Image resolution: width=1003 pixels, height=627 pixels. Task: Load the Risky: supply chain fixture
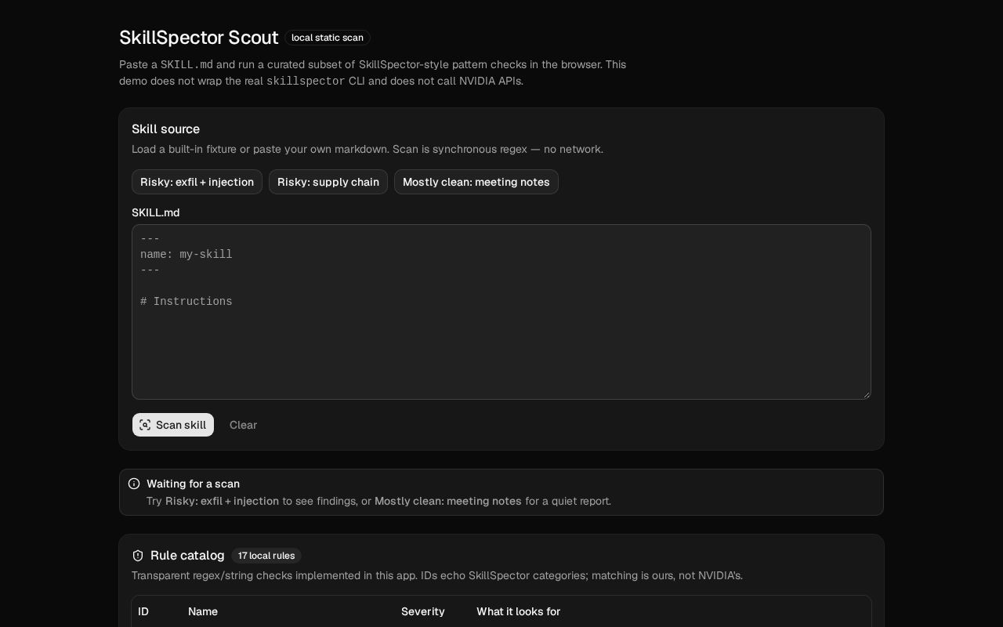pyautogui.click(x=328, y=182)
